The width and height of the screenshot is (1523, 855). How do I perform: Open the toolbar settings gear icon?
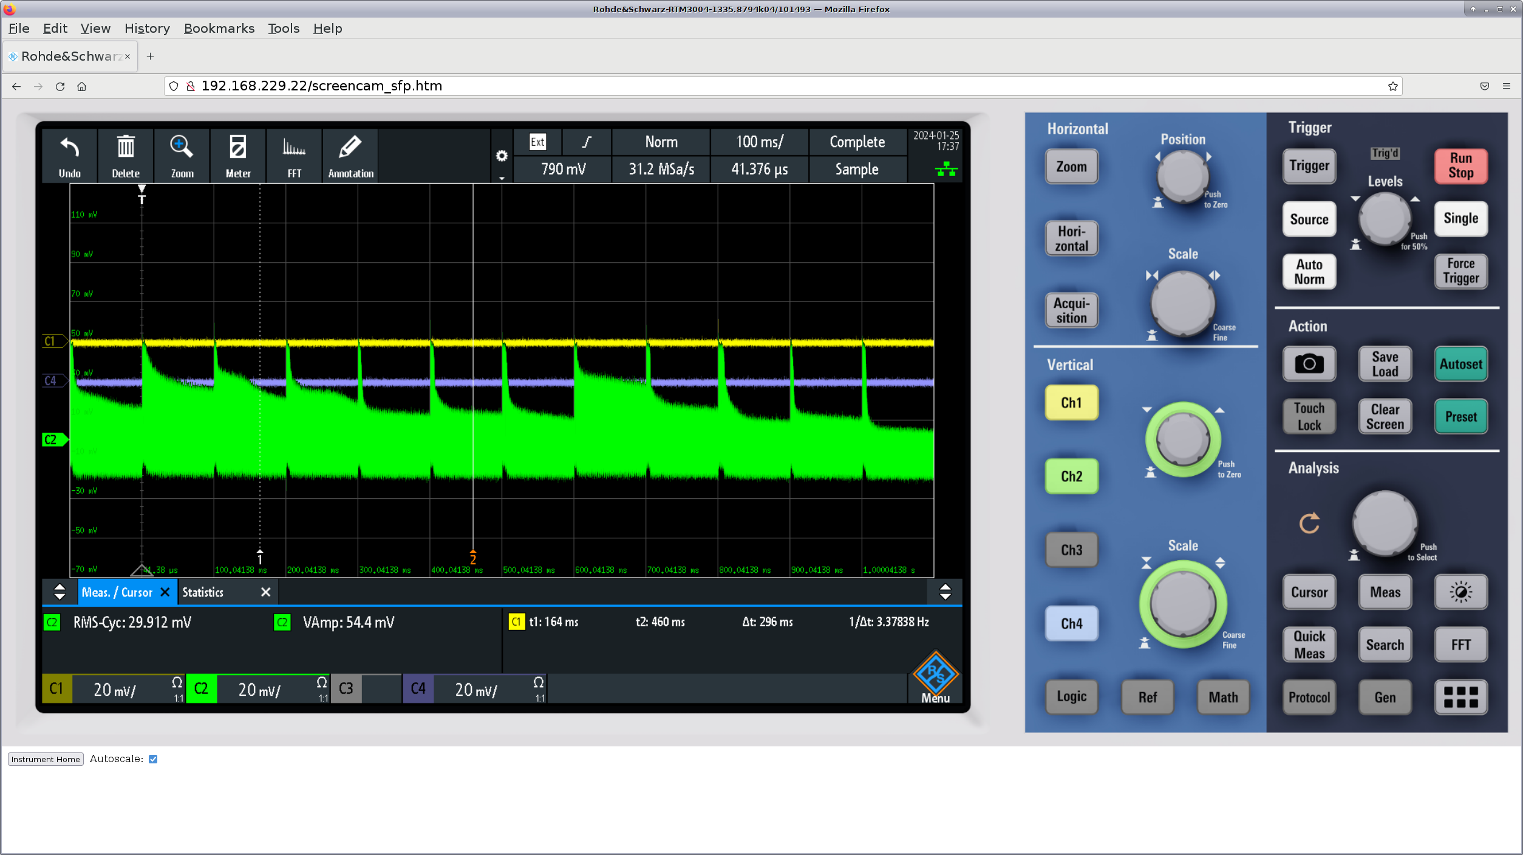point(502,156)
